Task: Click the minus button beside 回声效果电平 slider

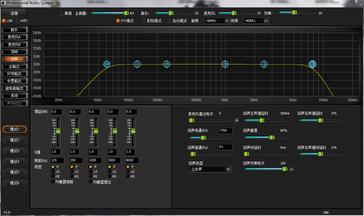Action: [291, 169]
